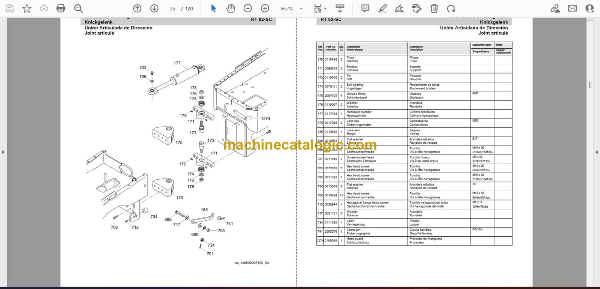This screenshot has width=600, height=289.
Task: Send the file by email
Action: click(572, 8)
